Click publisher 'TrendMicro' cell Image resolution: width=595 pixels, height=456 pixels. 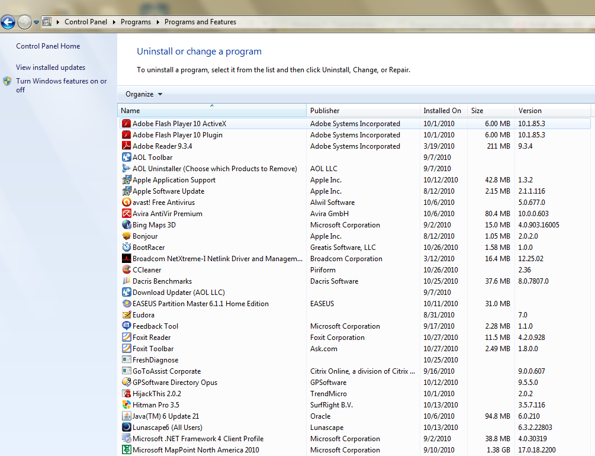(x=328, y=394)
